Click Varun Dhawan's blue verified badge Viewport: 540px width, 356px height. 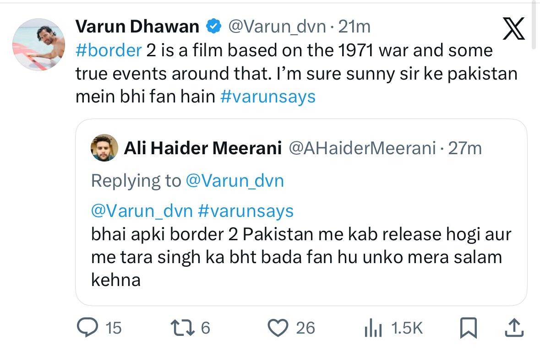pyautogui.click(x=213, y=27)
